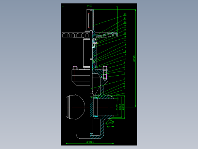This screenshot has height=149, width=198.
Task: Select part callout number 11
Action: click(125, 55)
